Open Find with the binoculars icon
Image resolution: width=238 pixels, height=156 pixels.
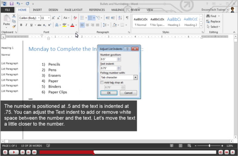pyautogui.click(x=208, y=16)
